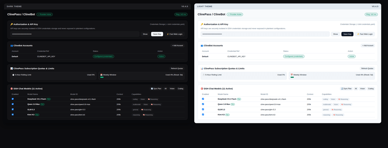Select the Vision filter button in dark theme panel
Screen dimensions: 388x148
pyautogui.click(x=172, y=89)
